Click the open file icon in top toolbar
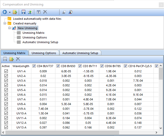This screenshot has height=136, width=164. [x=15, y=12]
